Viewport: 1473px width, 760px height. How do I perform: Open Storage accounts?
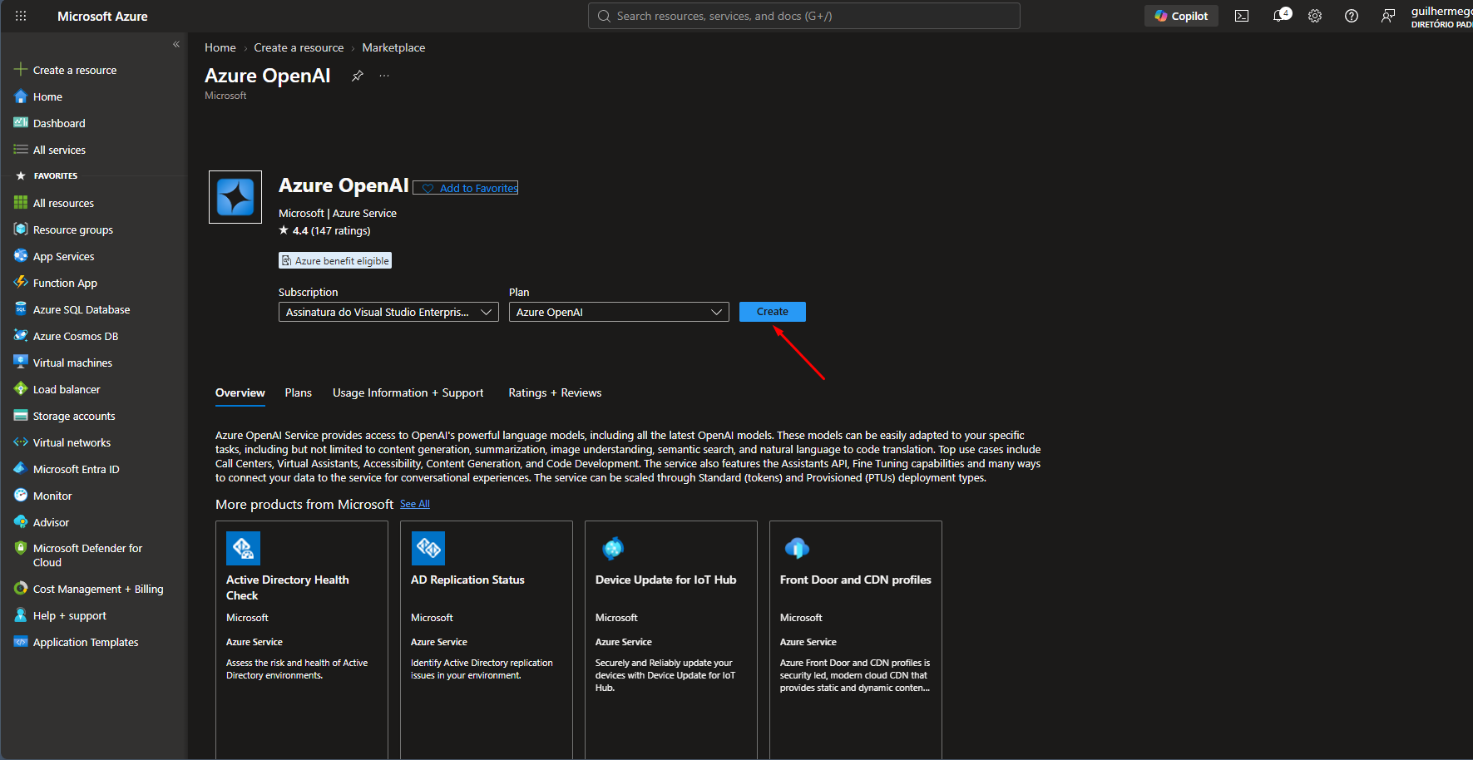pyautogui.click(x=74, y=416)
